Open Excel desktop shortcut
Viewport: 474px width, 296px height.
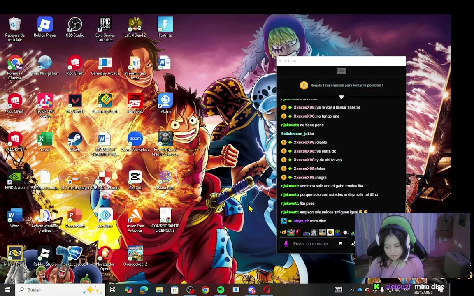tap(45, 141)
